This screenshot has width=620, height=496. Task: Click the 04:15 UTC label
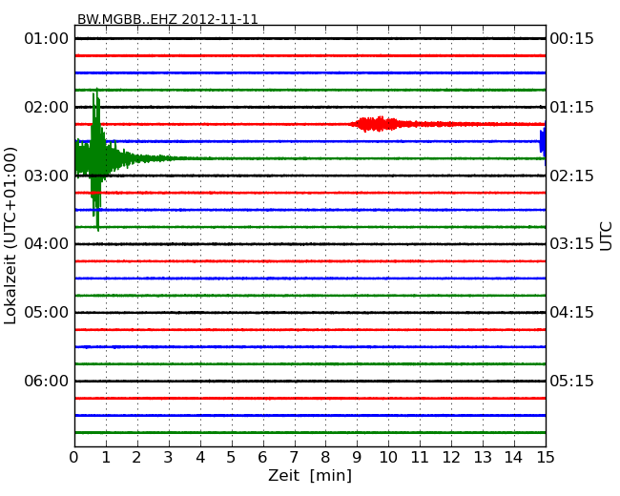click(571, 313)
